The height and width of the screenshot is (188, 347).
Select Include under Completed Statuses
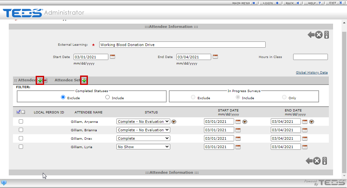[x=108, y=97]
